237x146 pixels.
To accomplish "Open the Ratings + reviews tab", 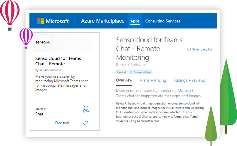I will point(190,80).
